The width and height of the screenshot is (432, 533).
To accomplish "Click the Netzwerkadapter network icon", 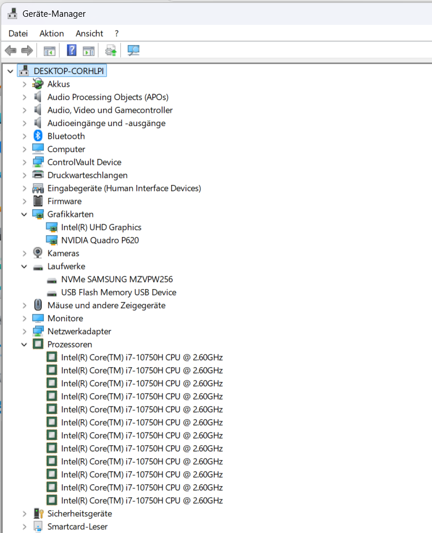I will coord(38,331).
